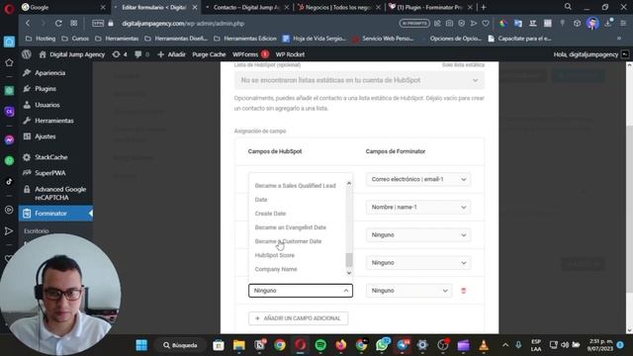Open the Opera menu logo
This screenshot has width=633, height=356.
[x=9, y=8]
